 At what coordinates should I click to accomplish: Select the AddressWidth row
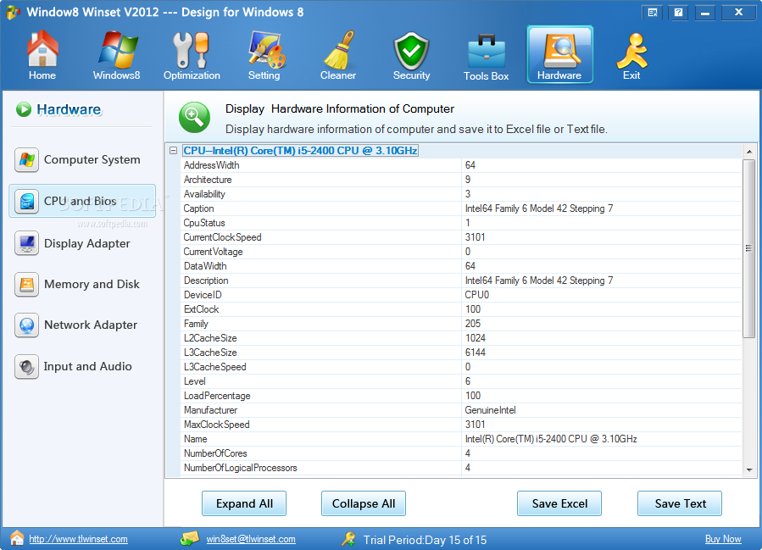(461, 165)
